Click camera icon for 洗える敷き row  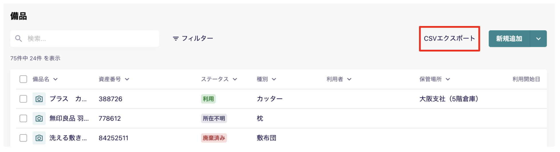point(39,138)
